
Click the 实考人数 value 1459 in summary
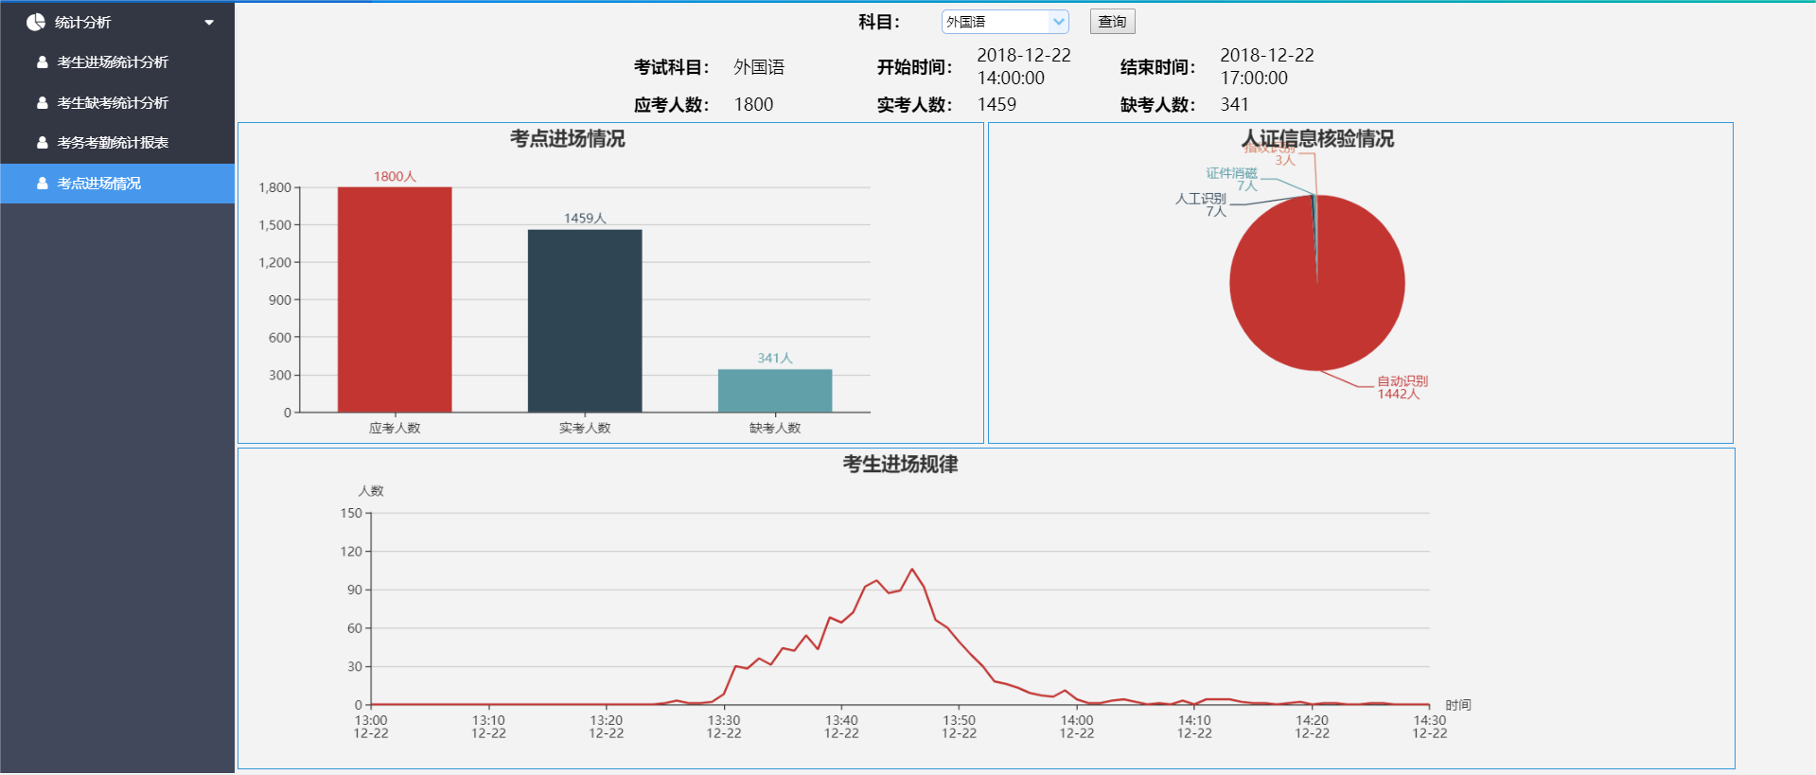pyautogui.click(x=996, y=105)
